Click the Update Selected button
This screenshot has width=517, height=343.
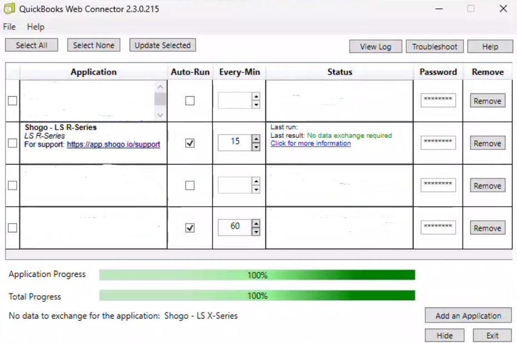click(162, 45)
